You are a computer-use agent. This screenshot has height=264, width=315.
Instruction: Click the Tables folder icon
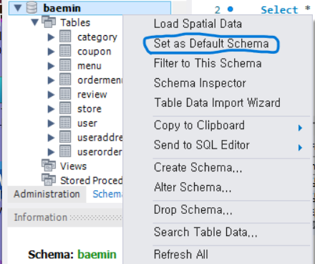coord(49,22)
